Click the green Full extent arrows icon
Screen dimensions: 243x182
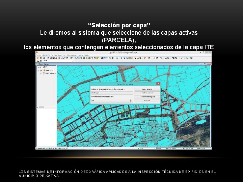pyautogui.click(x=87, y=58)
